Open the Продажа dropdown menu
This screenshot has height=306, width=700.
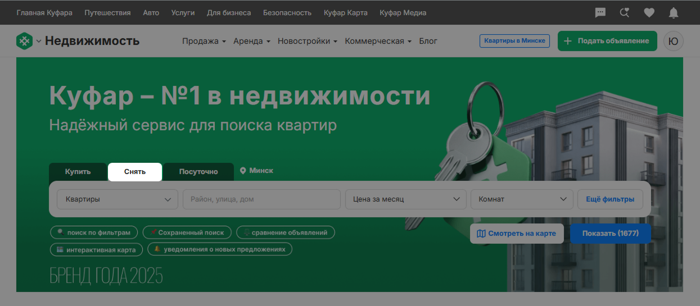point(204,41)
